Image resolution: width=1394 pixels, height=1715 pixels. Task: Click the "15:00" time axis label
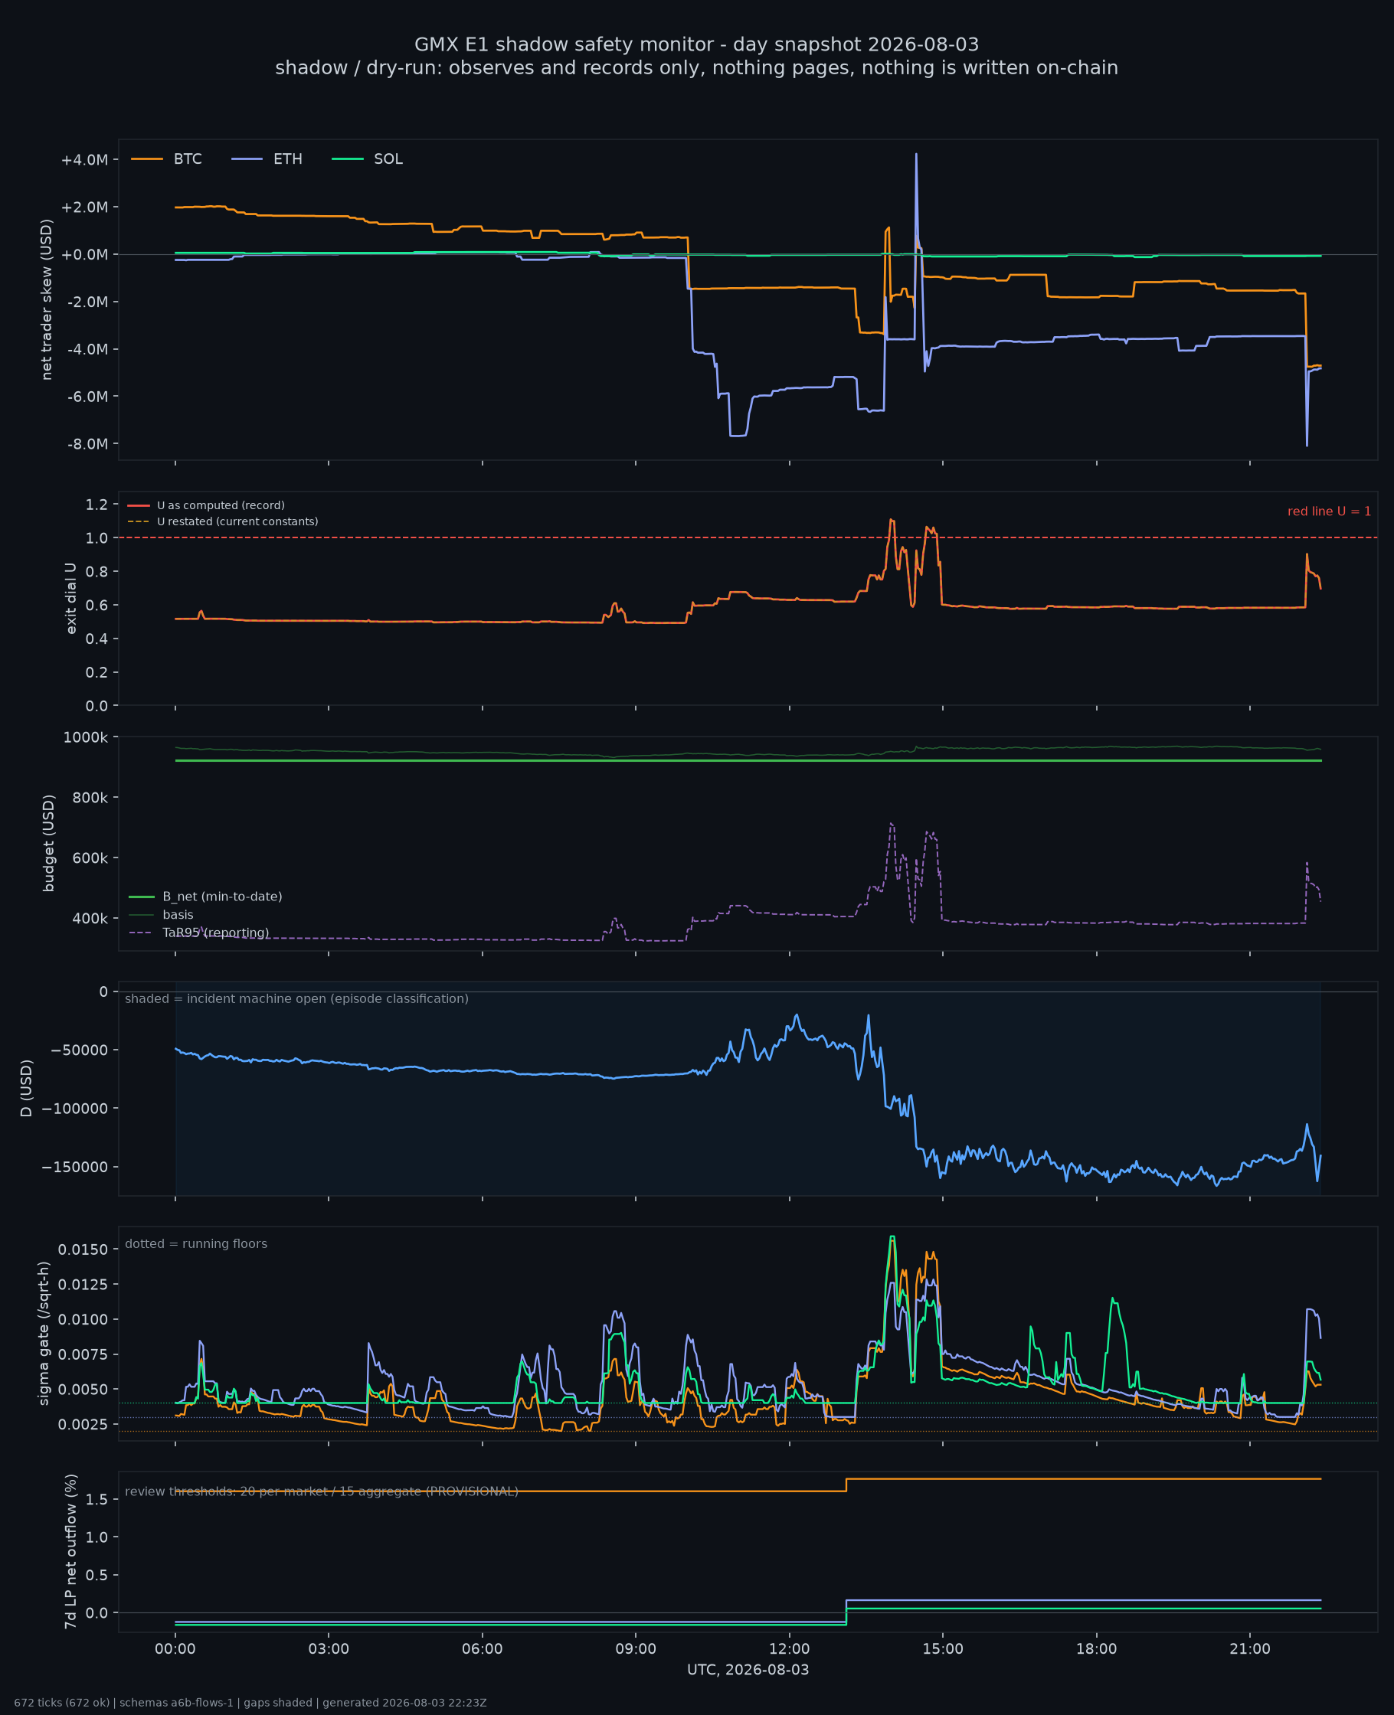pyautogui.click(x=943, y=1649)
